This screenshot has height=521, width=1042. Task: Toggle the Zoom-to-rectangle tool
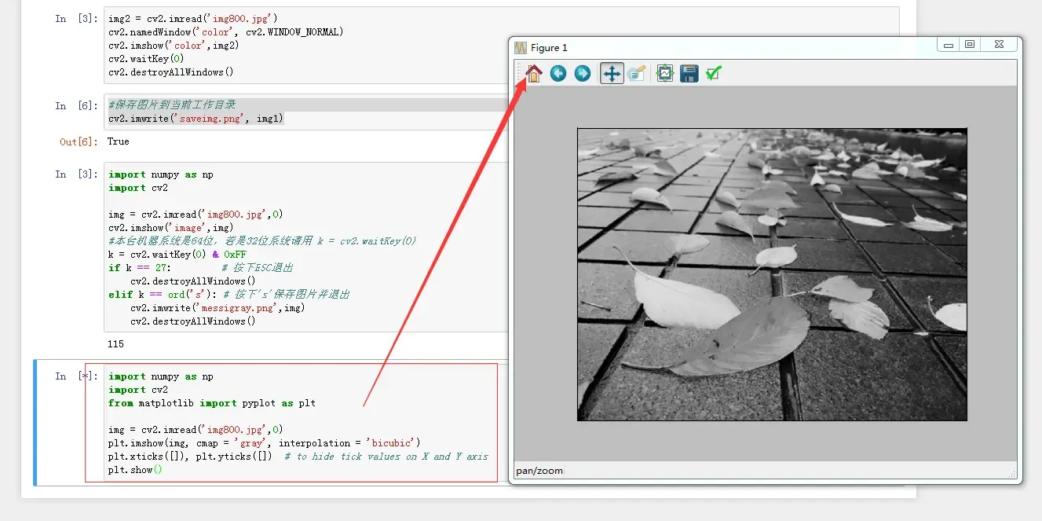click(x=637, y=74)
